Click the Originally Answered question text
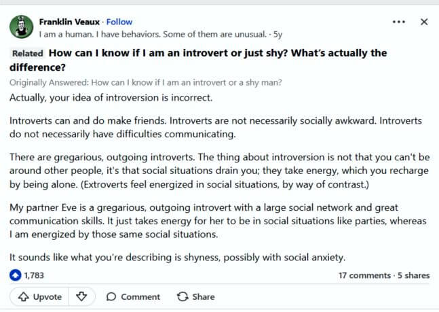The image size is (439, 312). [146, 82]
